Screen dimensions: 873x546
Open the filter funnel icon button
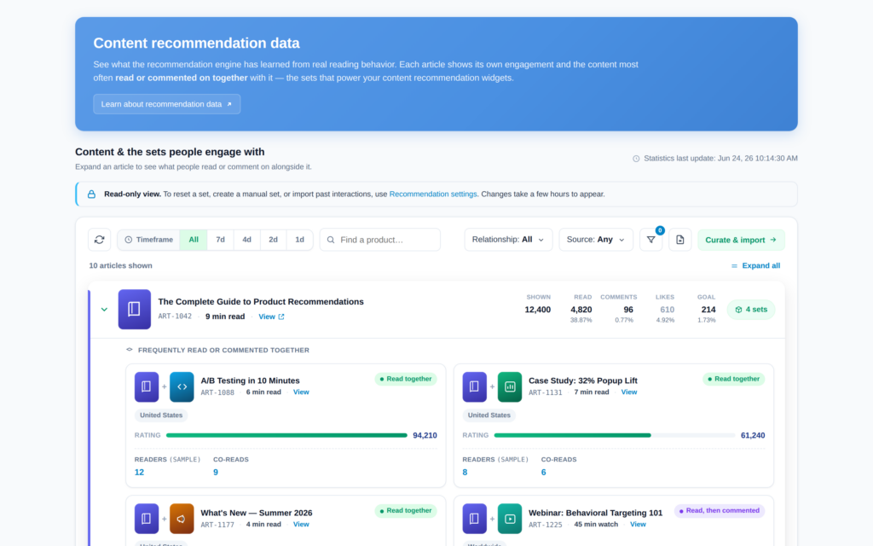[x=650, y=240]
